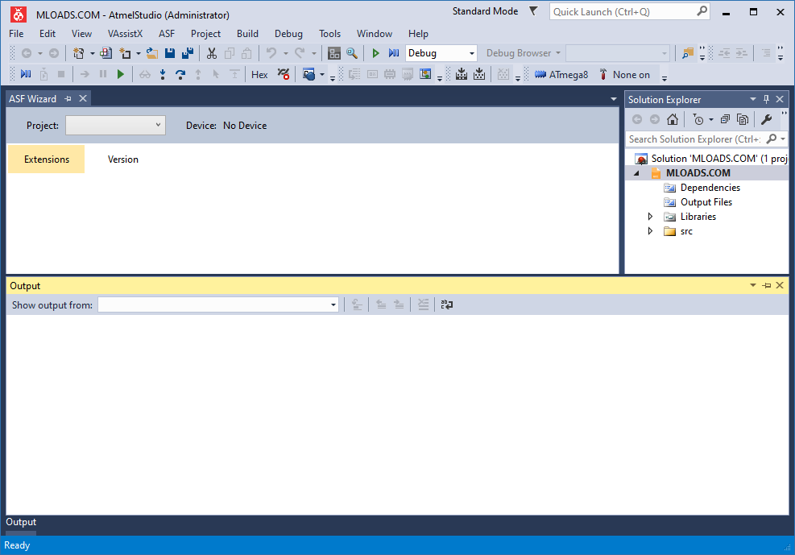795x555 pixels.
Task: Expand the src folder node
Action: point(650,231)
